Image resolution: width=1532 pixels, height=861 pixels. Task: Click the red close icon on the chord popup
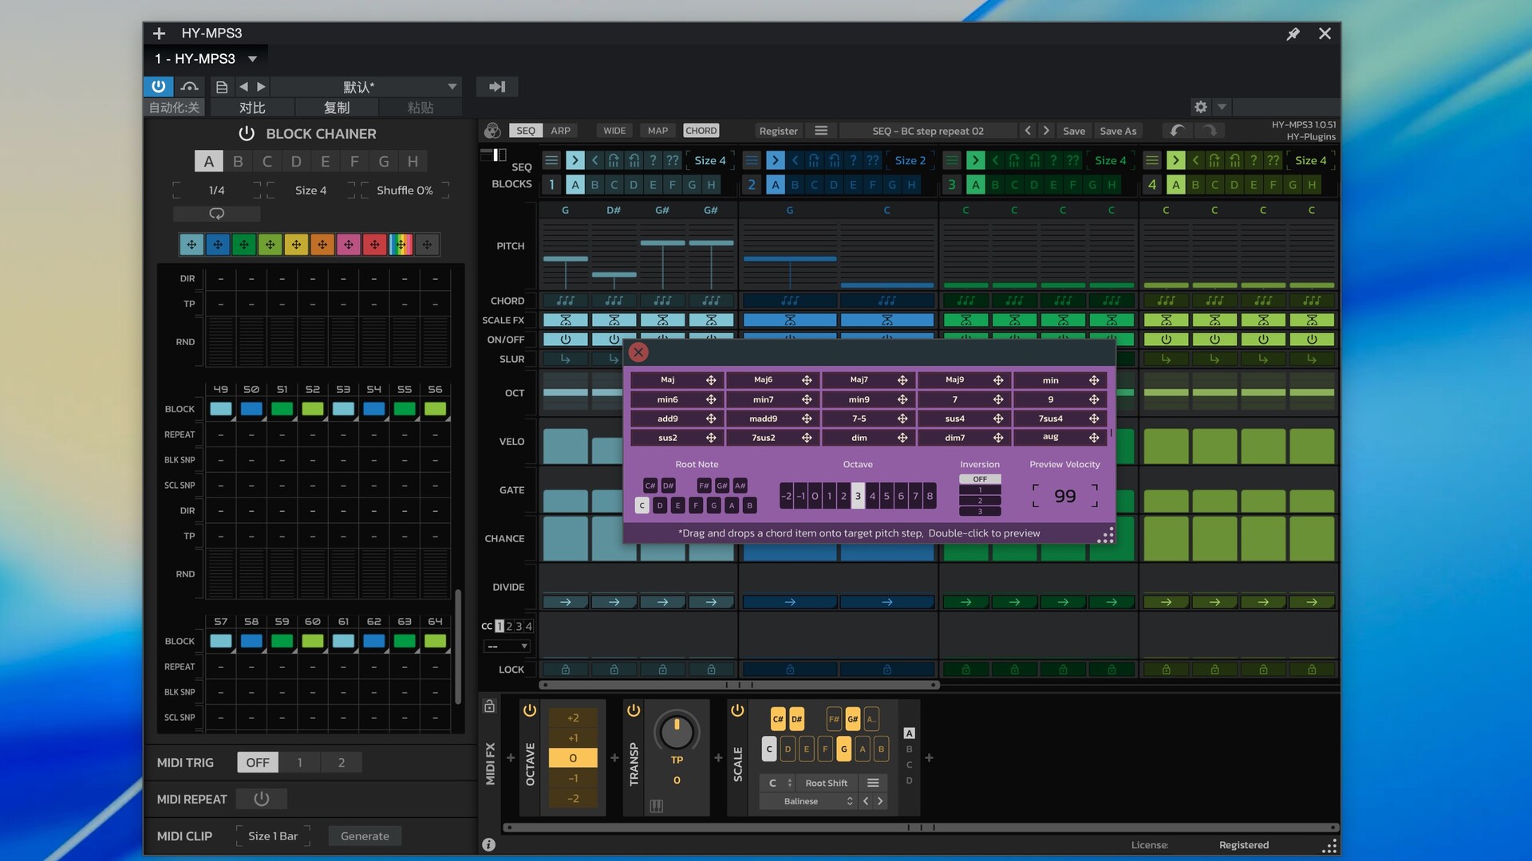pos(638,352)
